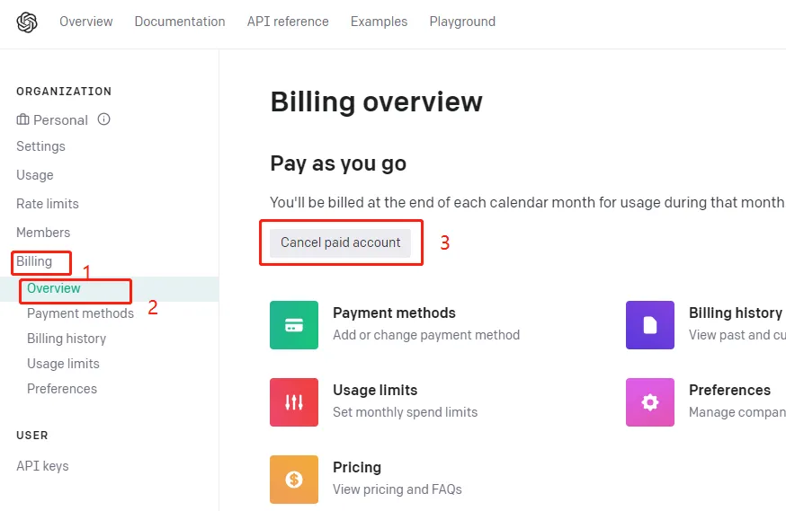Open the Documentation tab in top navigation
The width and height of the screenshot is (786, 511).
[180, 22]
